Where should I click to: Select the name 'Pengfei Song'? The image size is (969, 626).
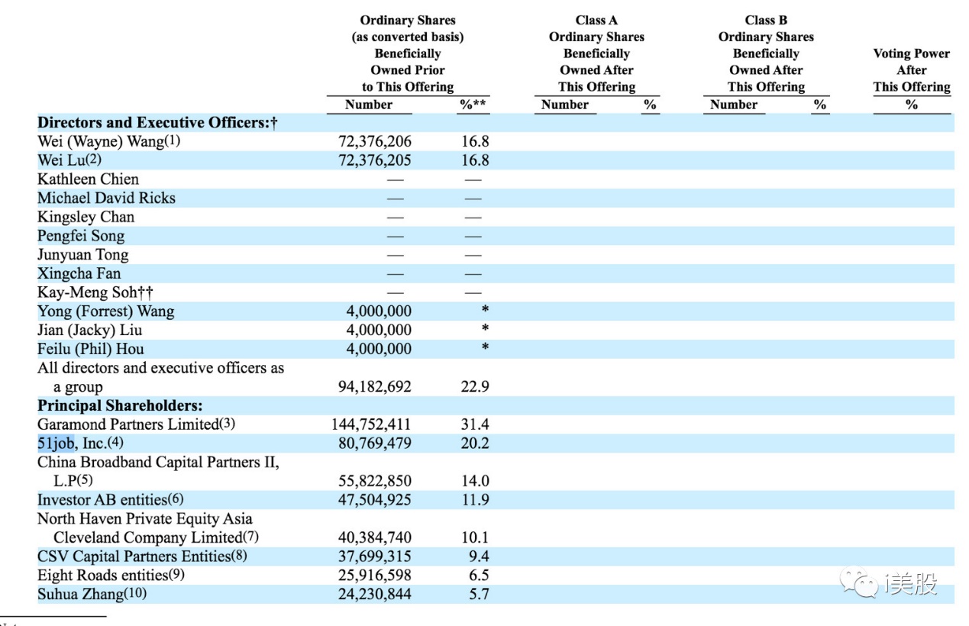[81, 236]
